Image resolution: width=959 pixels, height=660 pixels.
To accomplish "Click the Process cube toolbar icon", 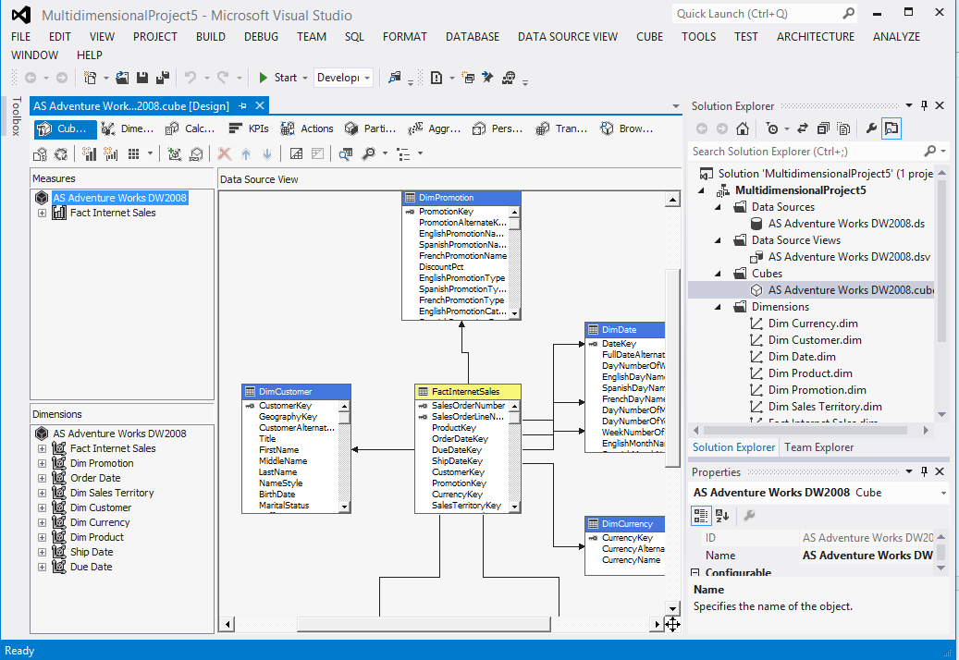I will 40,153.
